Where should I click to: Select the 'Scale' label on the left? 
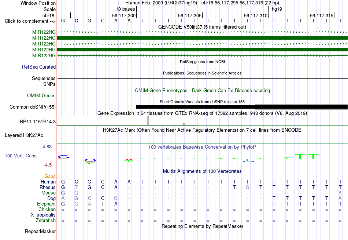(49, 9)
